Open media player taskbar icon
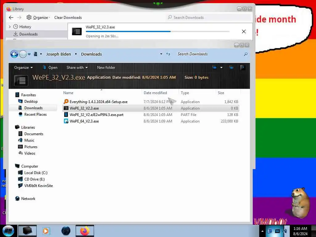The image size is (316, 237). click(x=46, y=231)
